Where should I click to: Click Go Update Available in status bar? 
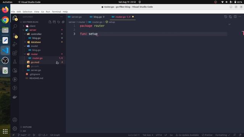tap(187, 135)
